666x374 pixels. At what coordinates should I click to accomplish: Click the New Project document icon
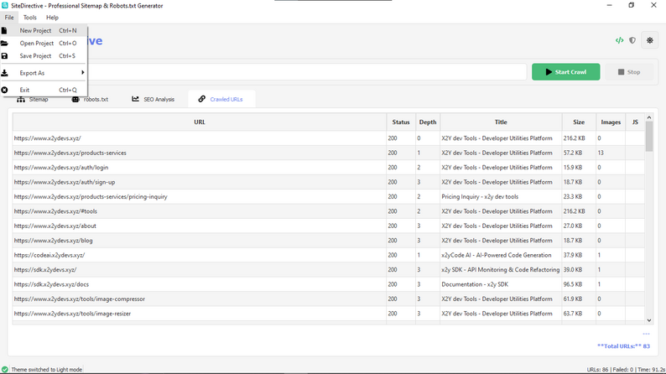(4, 30)
